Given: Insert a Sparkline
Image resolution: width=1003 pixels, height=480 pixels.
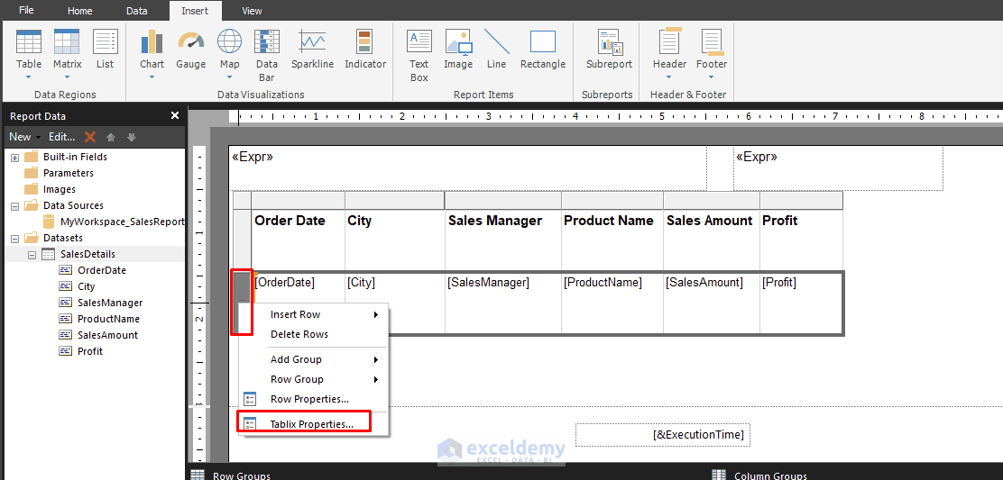Looking at the screenshot, I should tap(312, 48).
